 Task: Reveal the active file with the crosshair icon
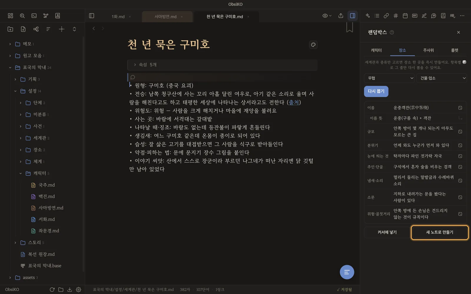click(x=62, y=29)
